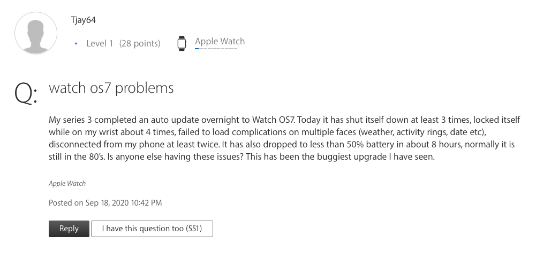Open the Tjay64 user profile
The width and height of the screenshot is (536, 267).
[83, 20]
